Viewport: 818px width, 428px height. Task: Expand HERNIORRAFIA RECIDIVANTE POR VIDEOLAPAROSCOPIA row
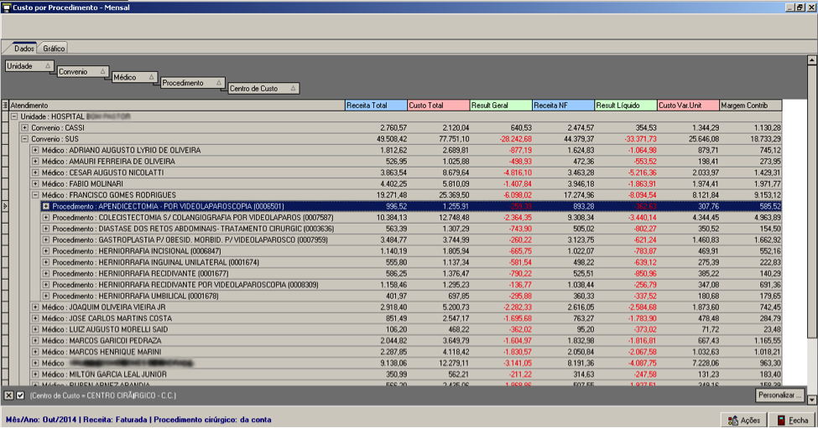pyautogui.click(x=46, y=285)
